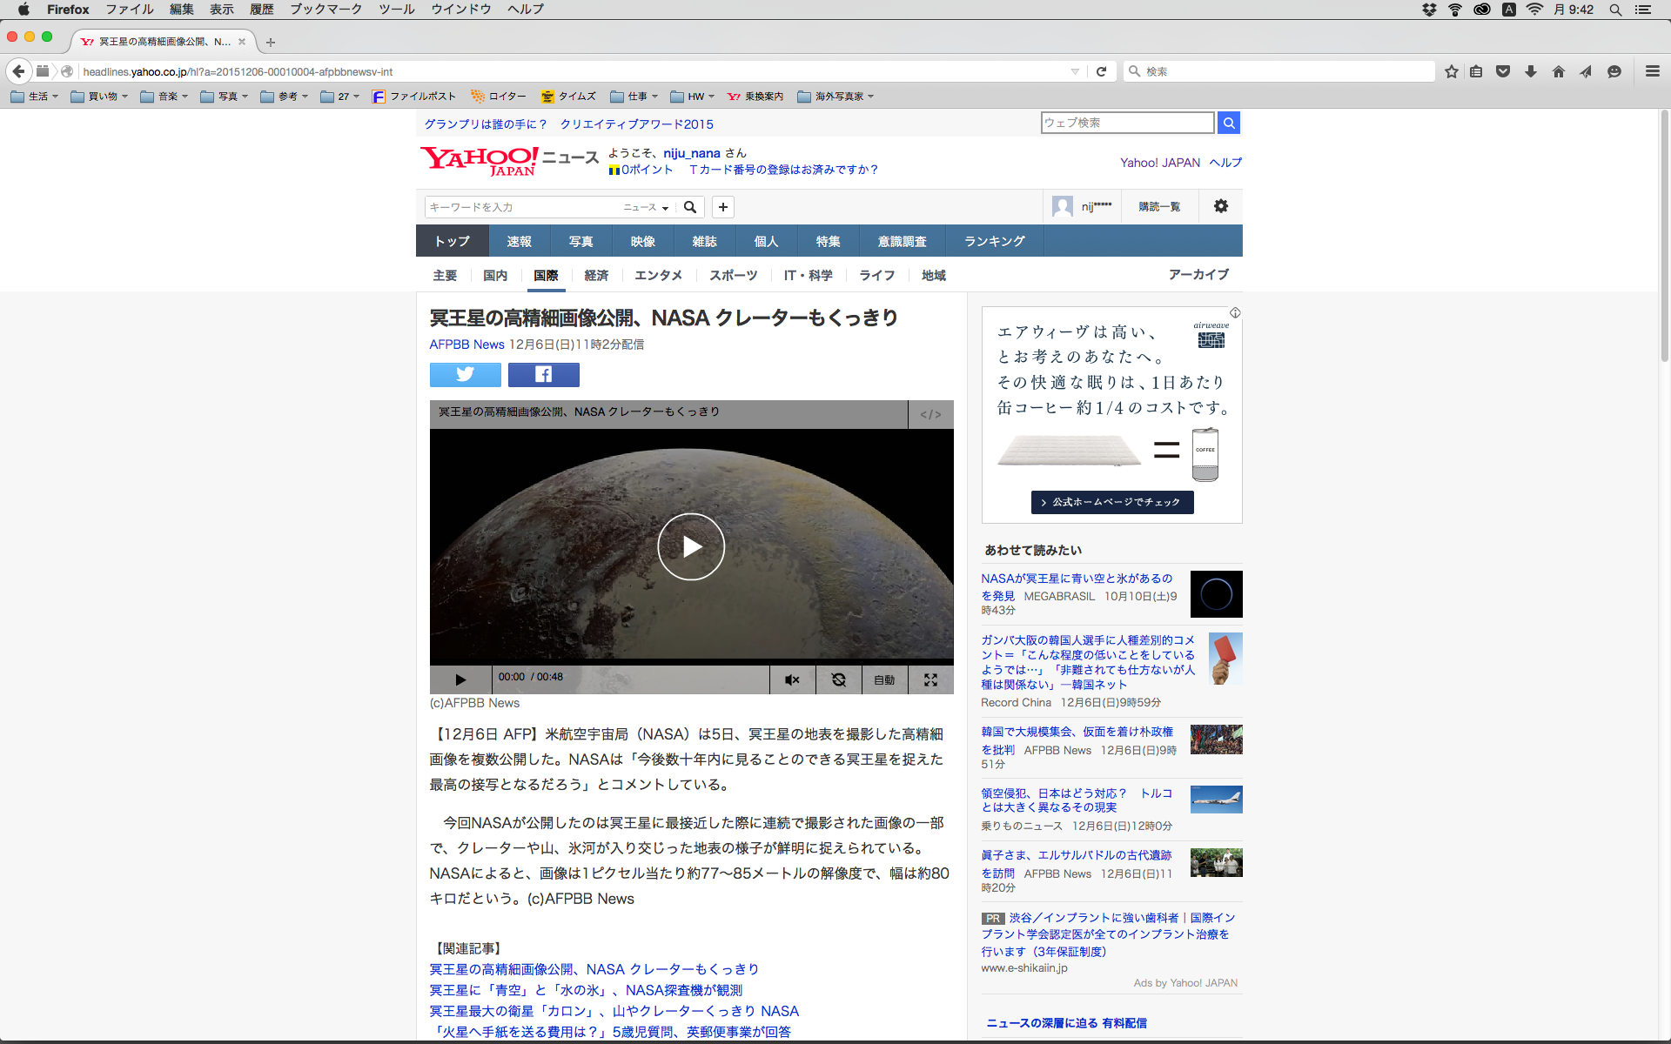Open the ランキング navigation tab
The image size is (1671, 1044).
[x=994, y=241]
